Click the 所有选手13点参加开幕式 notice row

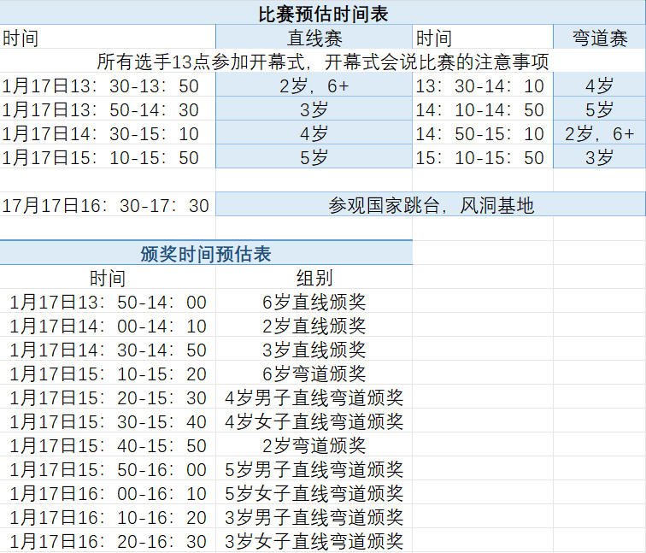click(323, 62)
